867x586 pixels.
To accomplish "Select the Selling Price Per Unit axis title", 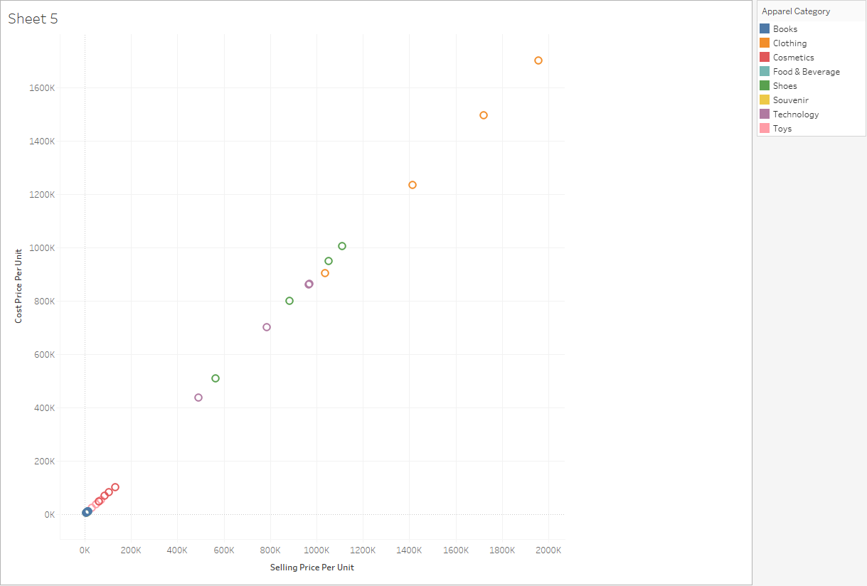I will [x=312, y=568].
